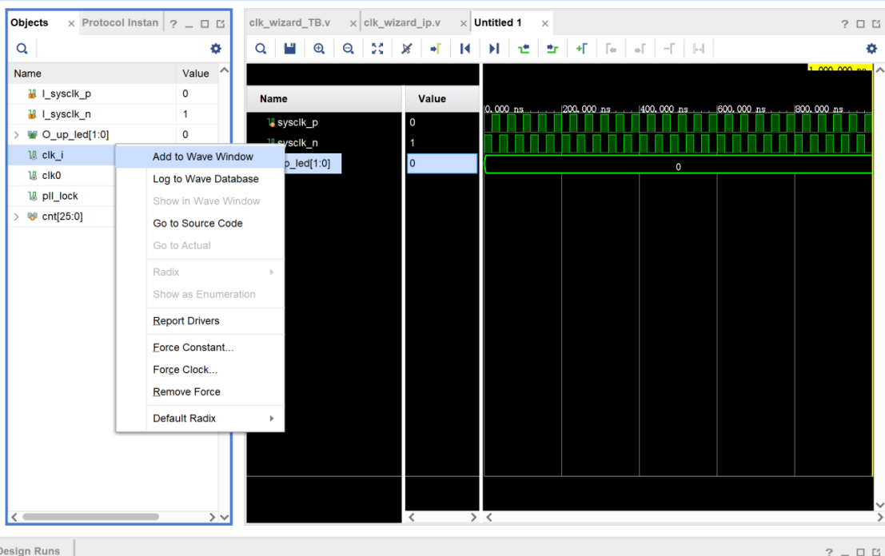Open waveform window settings gear
Viewport: 885px width, 556px height.
point(871,49)
